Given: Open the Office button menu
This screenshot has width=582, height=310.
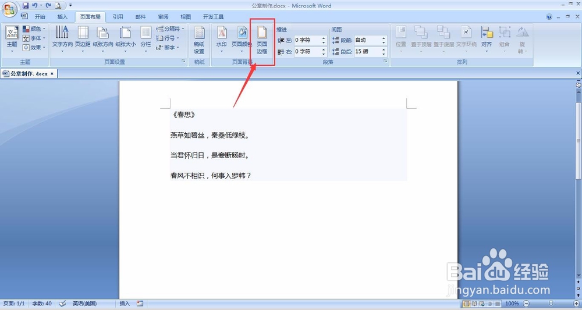Looking at the screenshot, I should point(9,9).
